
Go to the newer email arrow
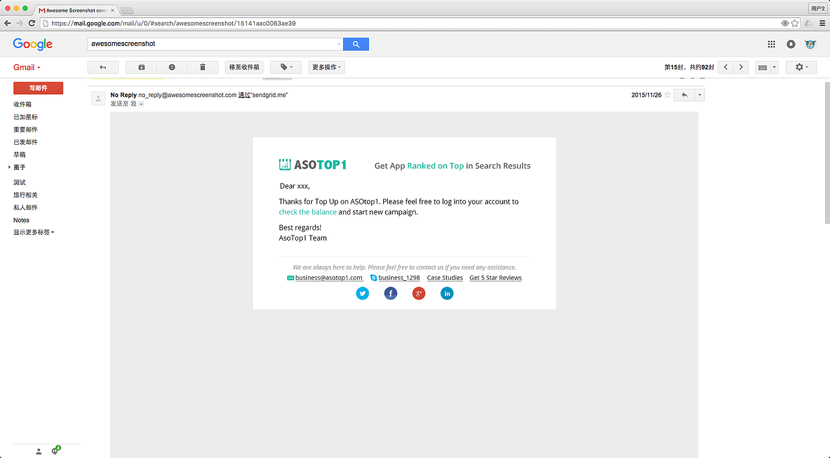pyautogui.click(x=726, y=67)
